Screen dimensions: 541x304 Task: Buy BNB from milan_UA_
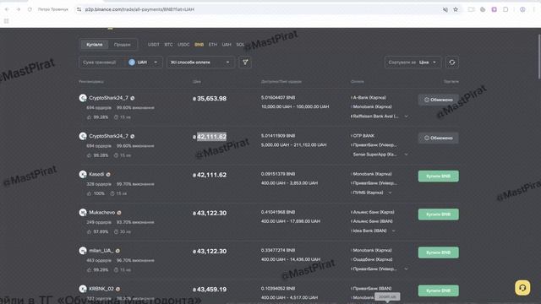pos(438,252)
